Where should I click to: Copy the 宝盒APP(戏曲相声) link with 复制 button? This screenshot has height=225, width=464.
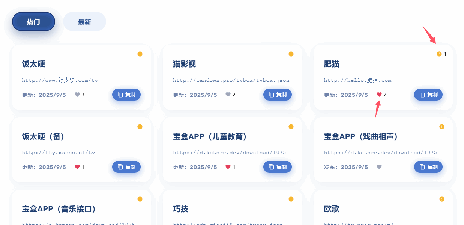click(x=428, y=167)
